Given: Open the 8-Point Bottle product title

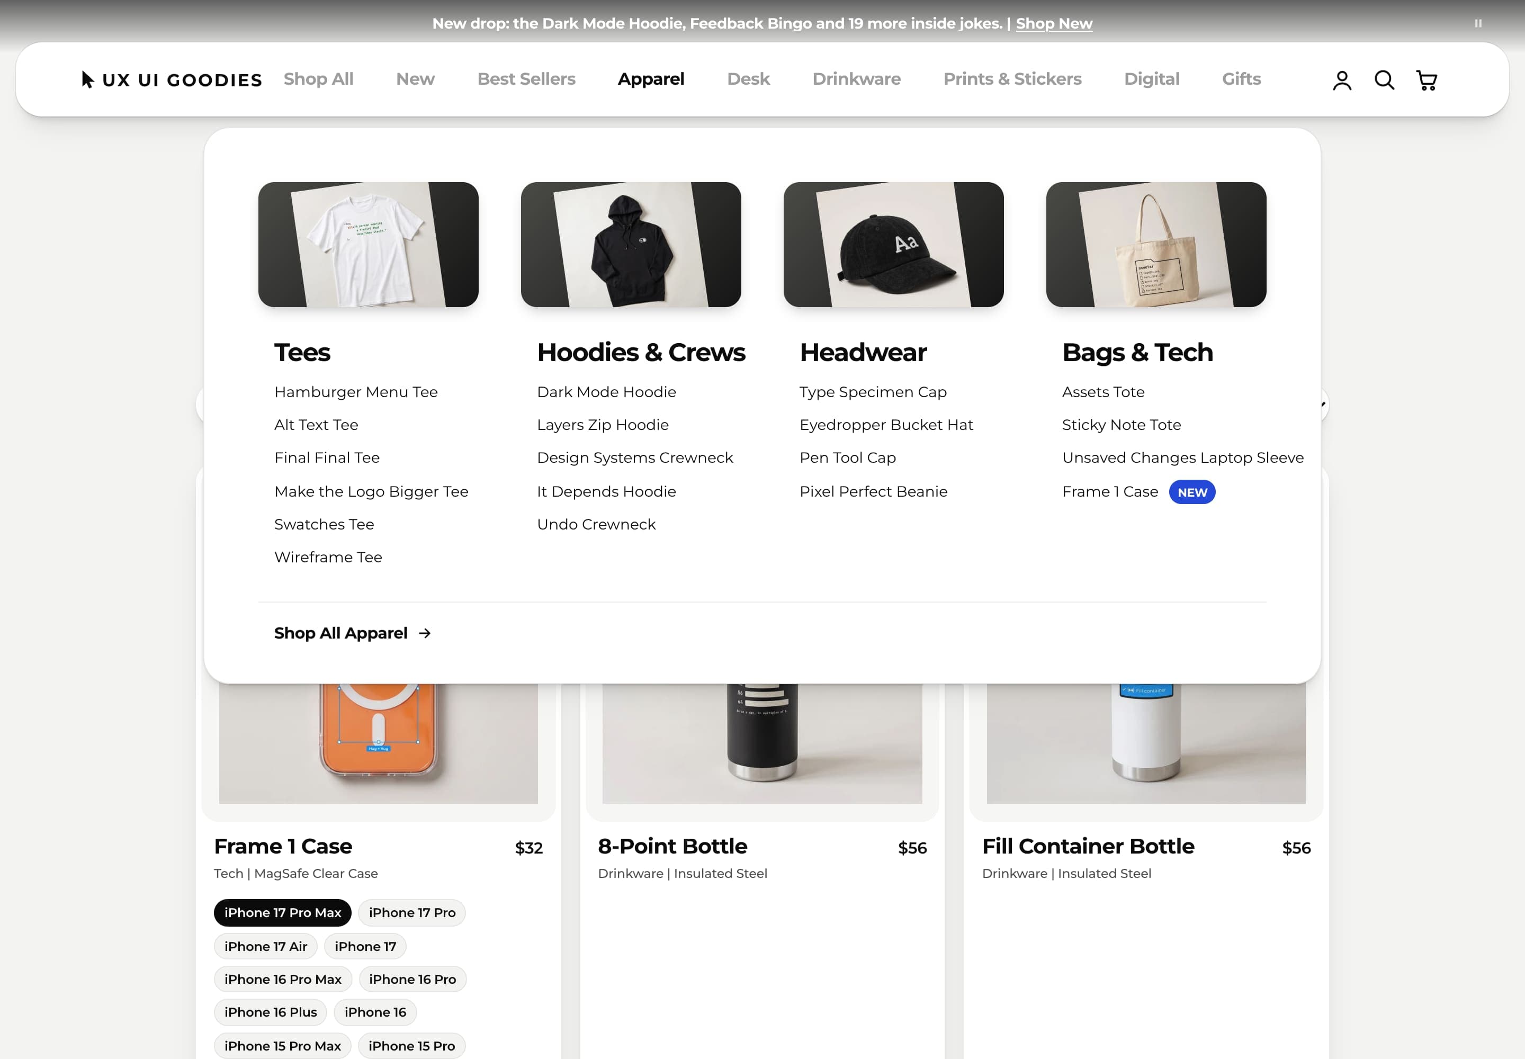Looking at the screenshot, I should coord(672,847).
